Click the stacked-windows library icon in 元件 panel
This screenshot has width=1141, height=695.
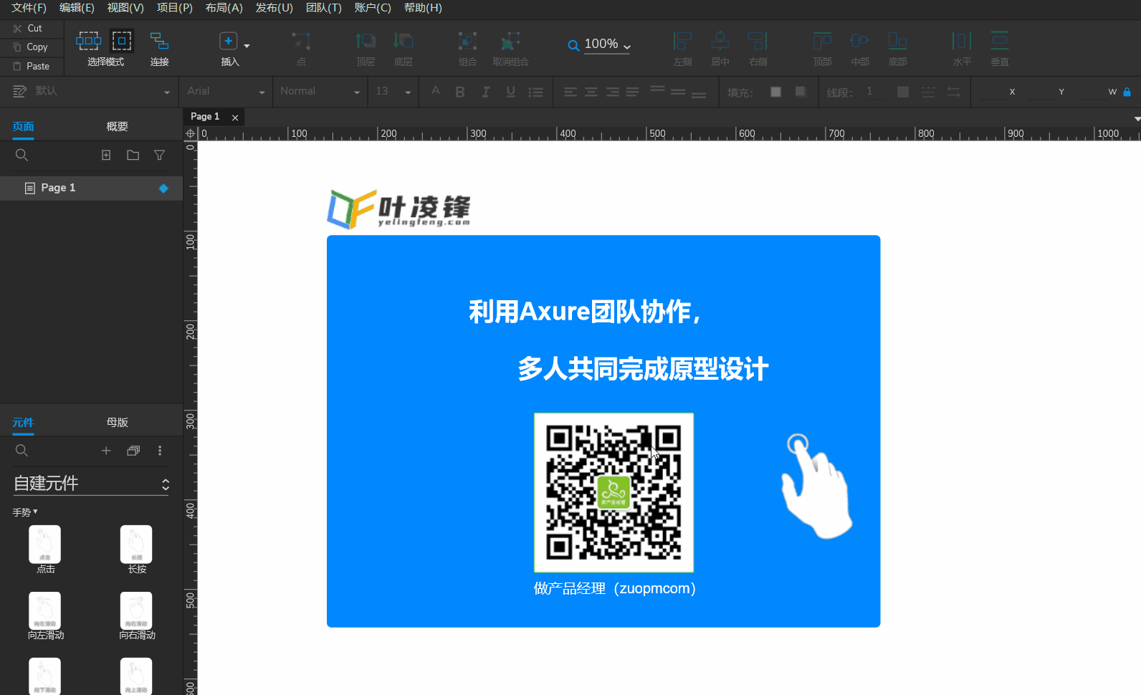(133, 450)
